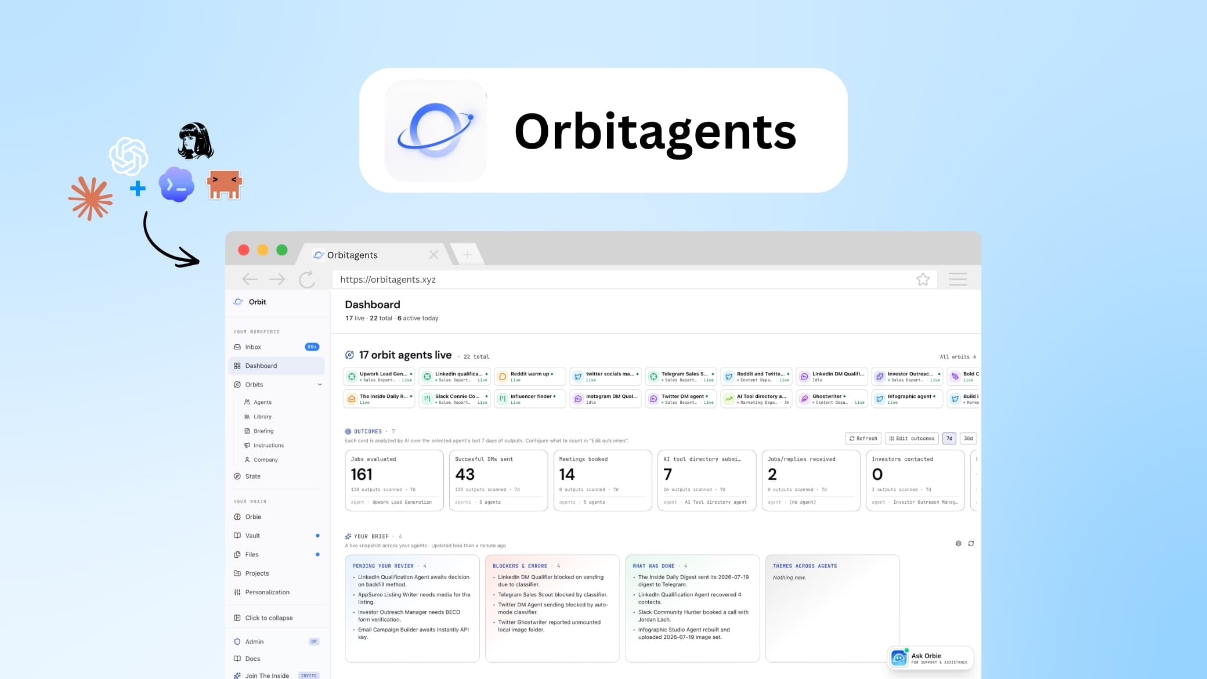Open Company under Orbits
Viewport: 1207px width, 679px height.
(265, 460)
